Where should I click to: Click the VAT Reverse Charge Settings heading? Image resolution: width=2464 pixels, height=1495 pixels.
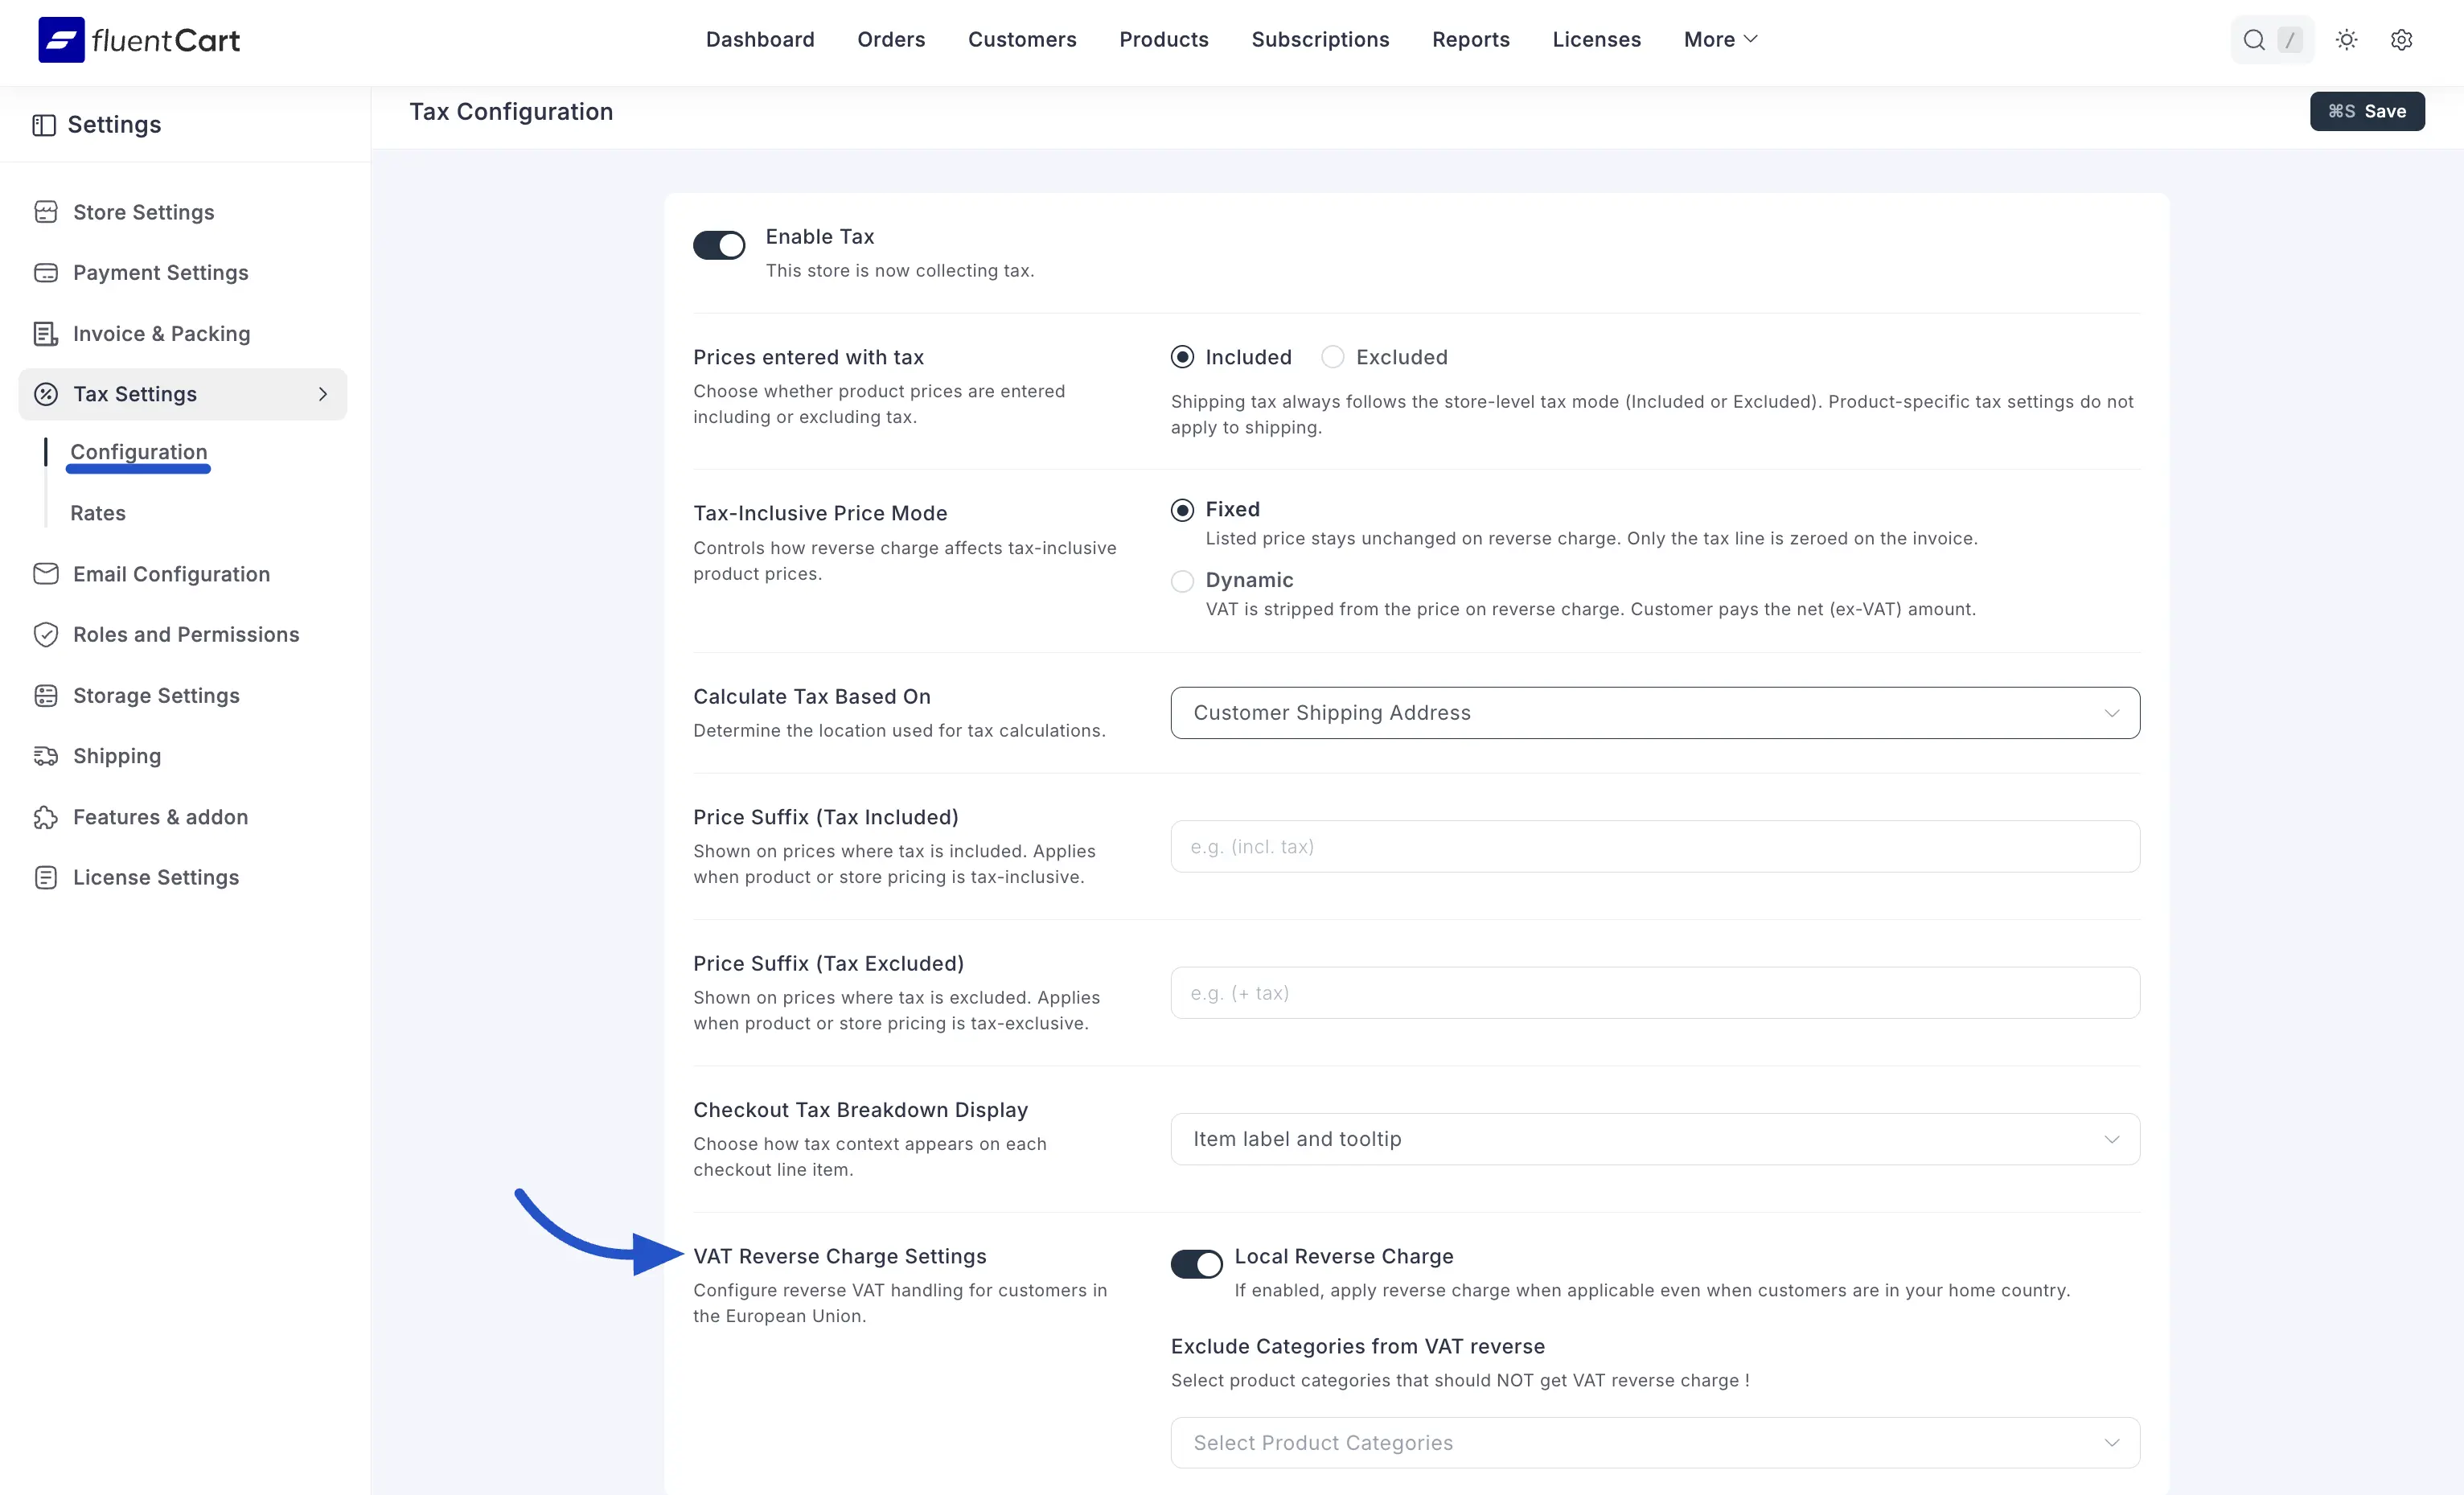point(840,1257)
